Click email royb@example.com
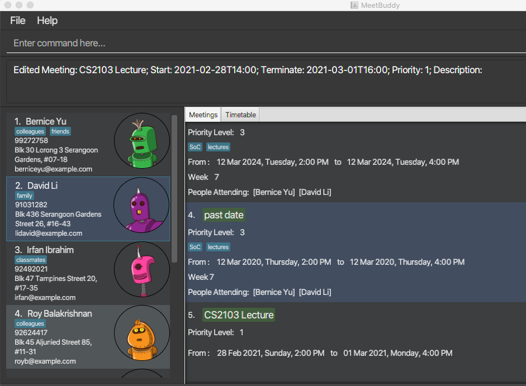The height and width of the screenshot is (386, 526). click(45, 361)
